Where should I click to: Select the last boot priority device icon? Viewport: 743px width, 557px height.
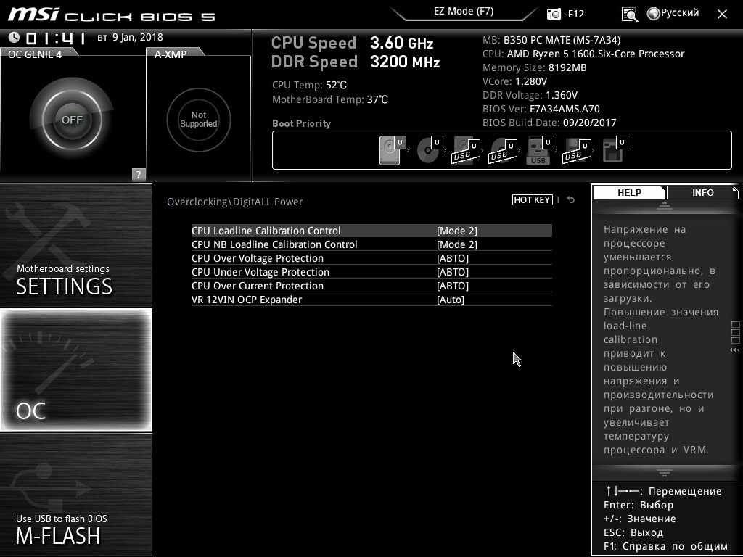click(615, 150)
